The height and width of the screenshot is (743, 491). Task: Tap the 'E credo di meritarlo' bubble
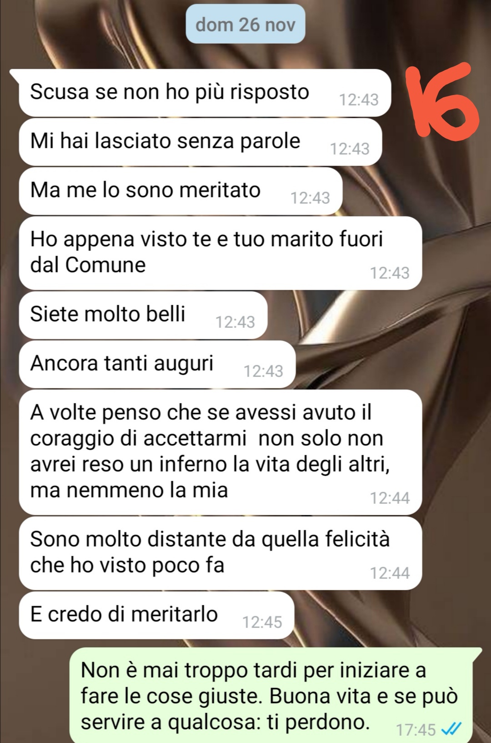pos(156,615)
